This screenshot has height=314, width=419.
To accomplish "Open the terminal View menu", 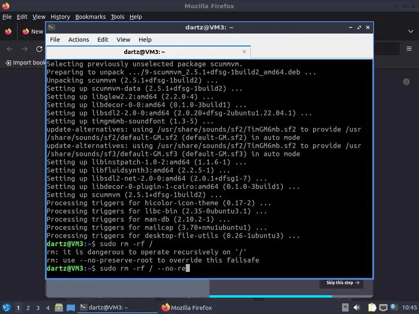I will 123,40.
